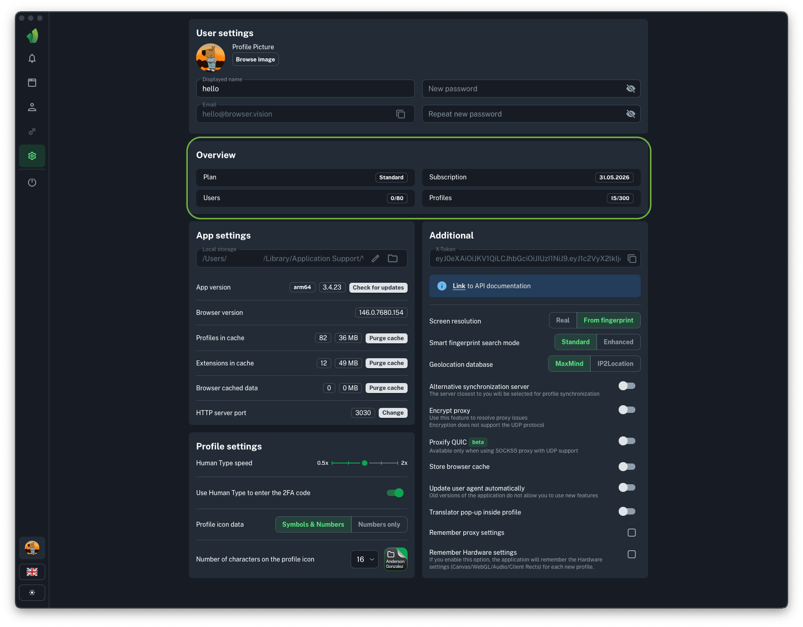
Task: Click the Human Type speed slider handle
Action: click(x=365, y=463)
